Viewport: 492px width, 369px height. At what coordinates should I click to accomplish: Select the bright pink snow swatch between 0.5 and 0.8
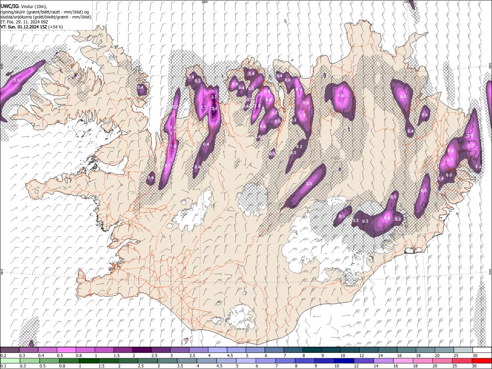coord(66,350)
